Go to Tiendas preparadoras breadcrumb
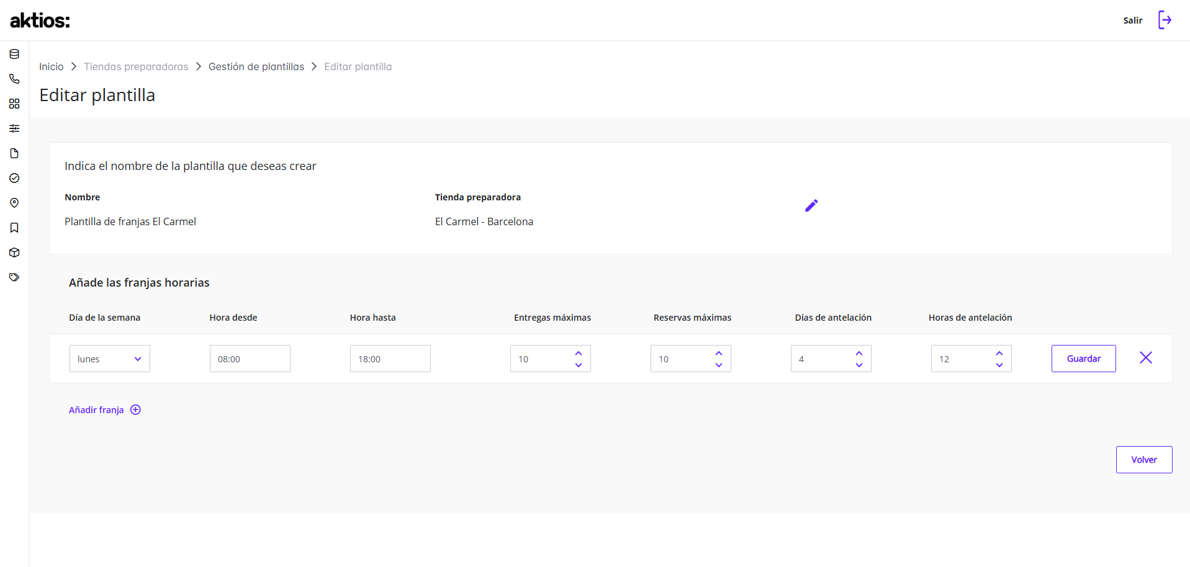Screen dimensions: 1190x567 (136, 66)
